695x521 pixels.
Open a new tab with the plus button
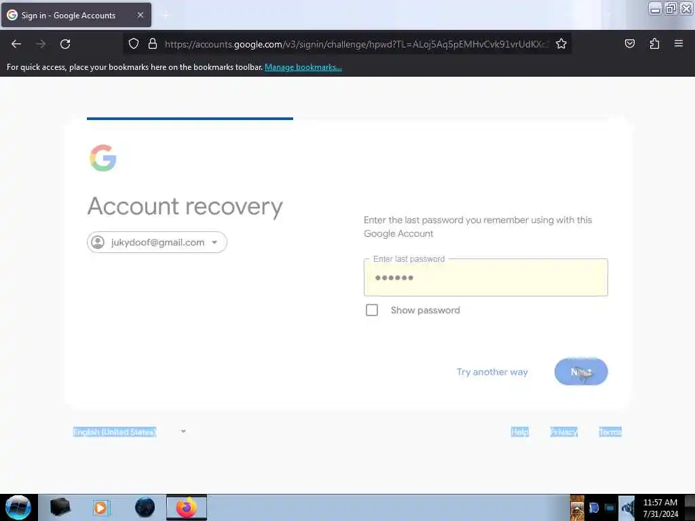tap(166, 16)
